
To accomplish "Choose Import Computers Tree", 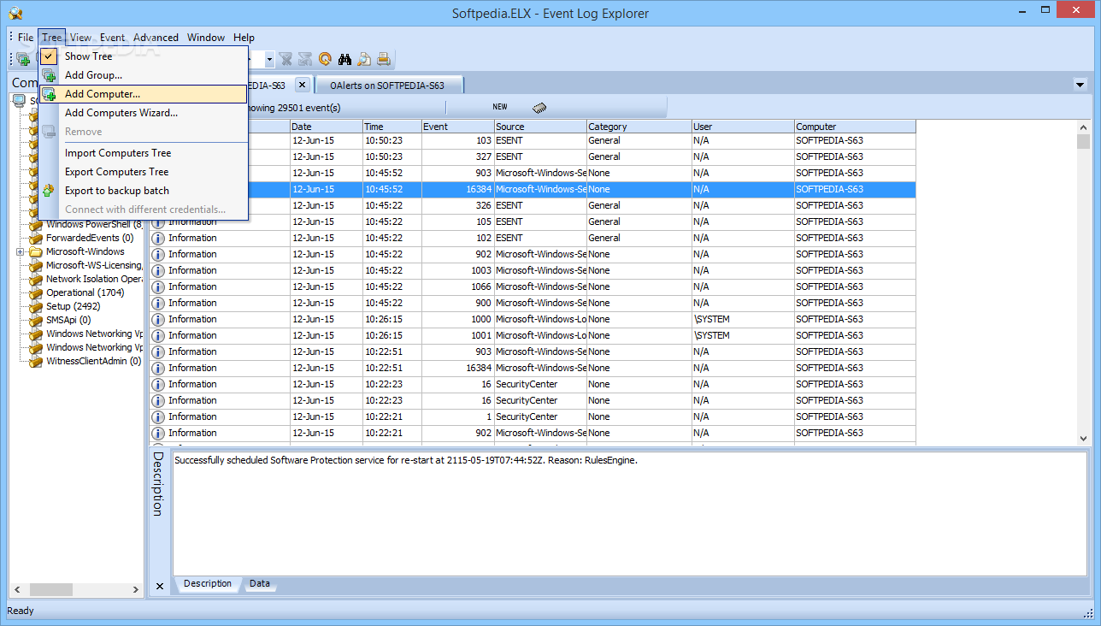I will pos(144,153).
